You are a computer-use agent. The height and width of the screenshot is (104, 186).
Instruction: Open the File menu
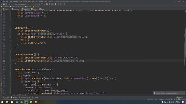[4, 1]
